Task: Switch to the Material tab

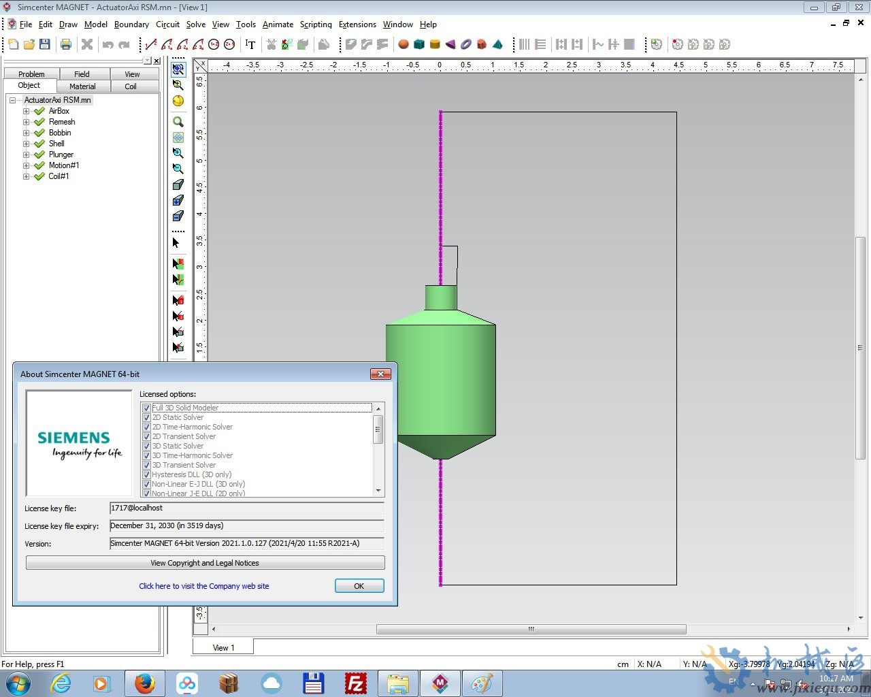Action: (82, 86)
